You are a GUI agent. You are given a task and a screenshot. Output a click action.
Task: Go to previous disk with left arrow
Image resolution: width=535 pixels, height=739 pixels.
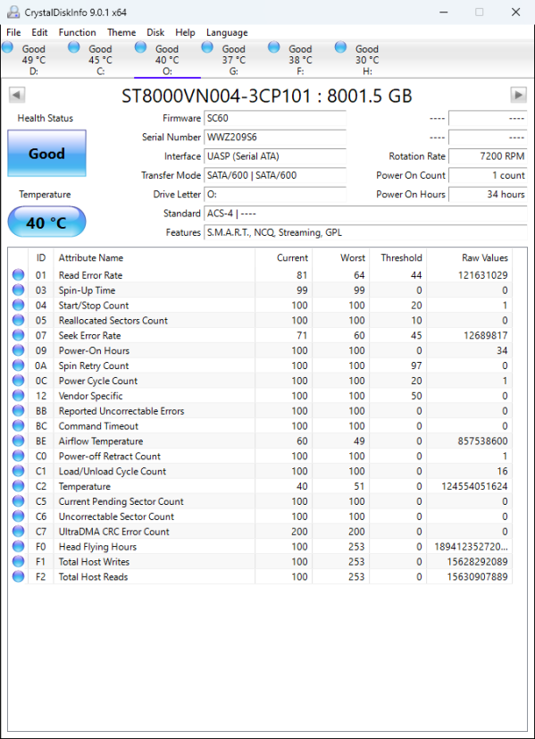coord(16,96)
